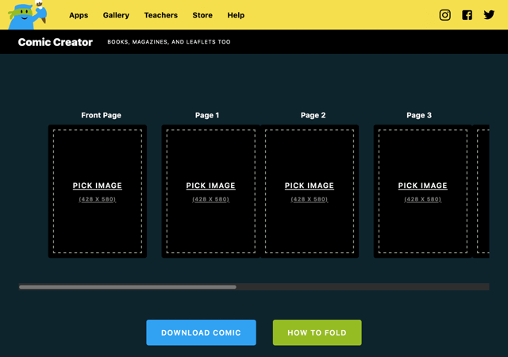The width and height of the screenshot is (508, 357).
Task: Click the Page 2 label
Action: tap(313, 115)
